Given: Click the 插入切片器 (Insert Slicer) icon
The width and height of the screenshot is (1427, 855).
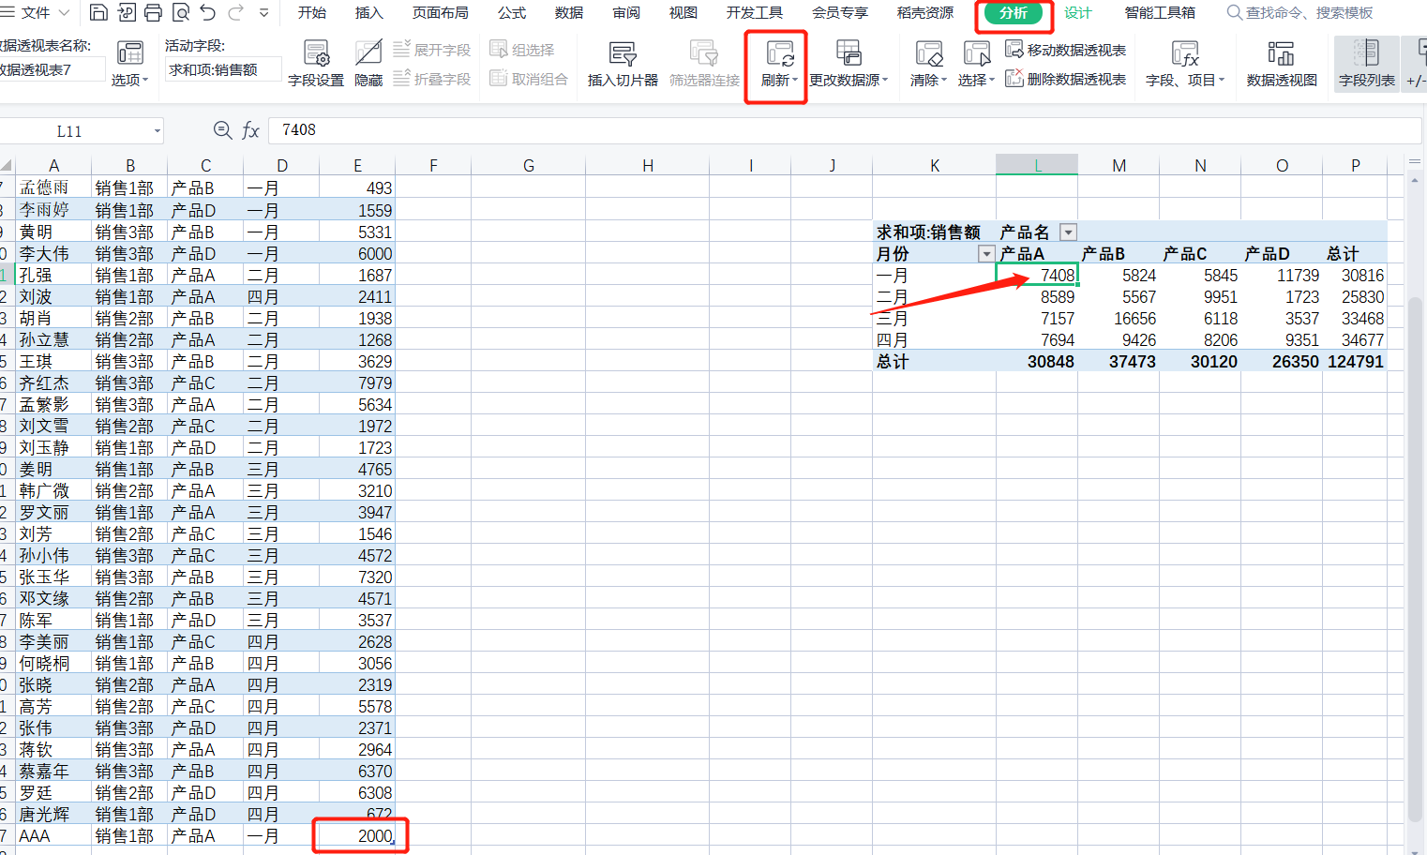Looking at the screenshot, I should tap(623, 63).
